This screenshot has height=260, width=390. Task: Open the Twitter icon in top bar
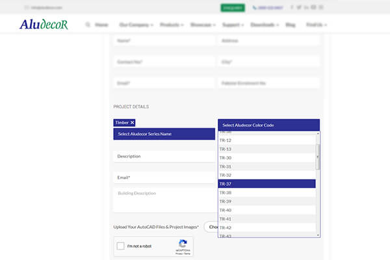click(x=299, y=7)
